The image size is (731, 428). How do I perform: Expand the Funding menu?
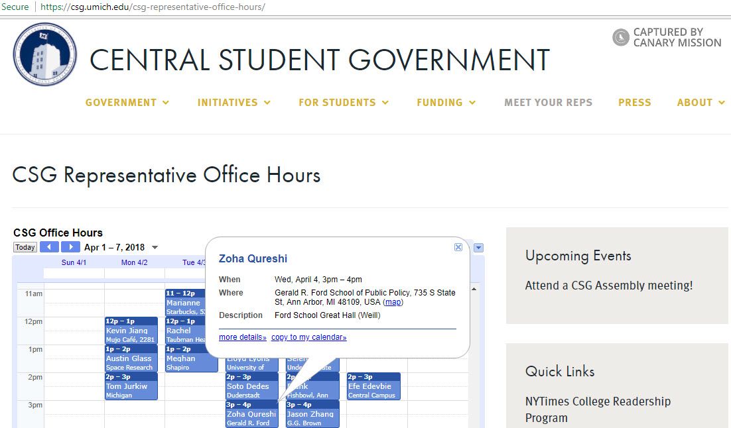click(446, 103)
